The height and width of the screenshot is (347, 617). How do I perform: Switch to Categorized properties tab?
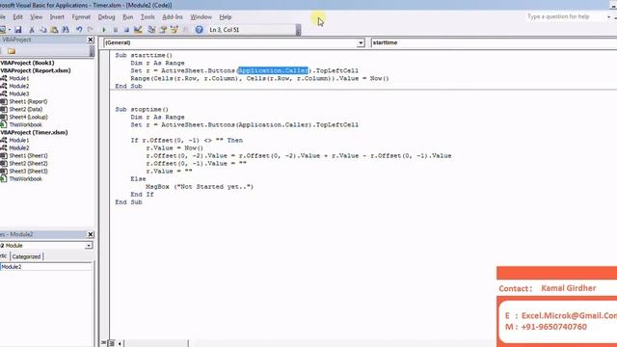[26, 256]
